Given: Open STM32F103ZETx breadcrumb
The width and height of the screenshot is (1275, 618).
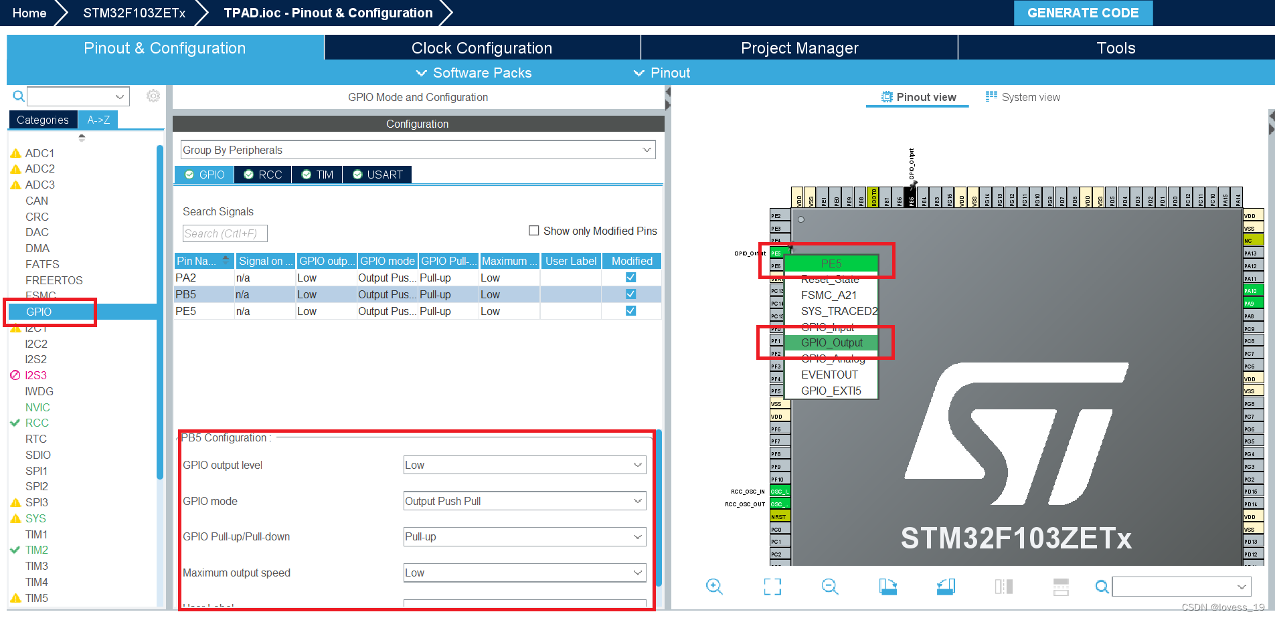Looking at the screenshot, I should click(135, 13).
